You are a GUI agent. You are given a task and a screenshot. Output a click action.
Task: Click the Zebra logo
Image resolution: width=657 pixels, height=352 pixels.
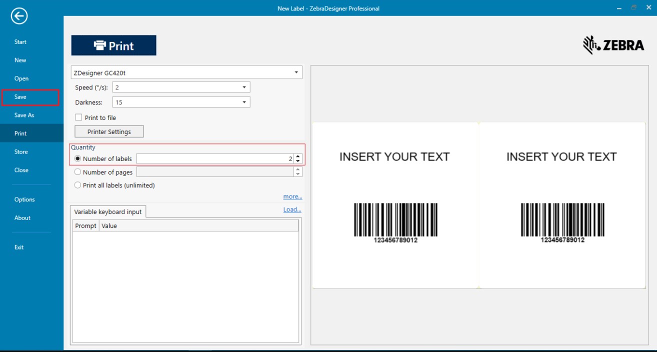pyautogui.click(x=613, y=45)
